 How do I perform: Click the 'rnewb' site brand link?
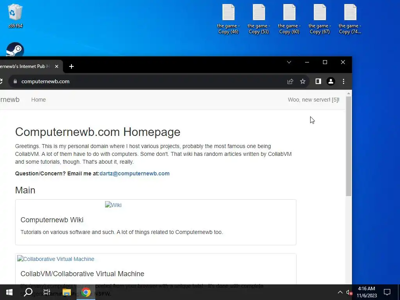pos(10,100)
